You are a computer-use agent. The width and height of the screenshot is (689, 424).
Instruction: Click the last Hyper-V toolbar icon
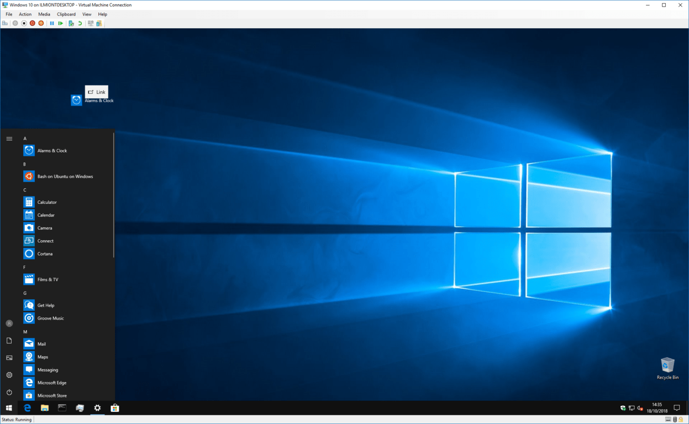tap(99, 23)
